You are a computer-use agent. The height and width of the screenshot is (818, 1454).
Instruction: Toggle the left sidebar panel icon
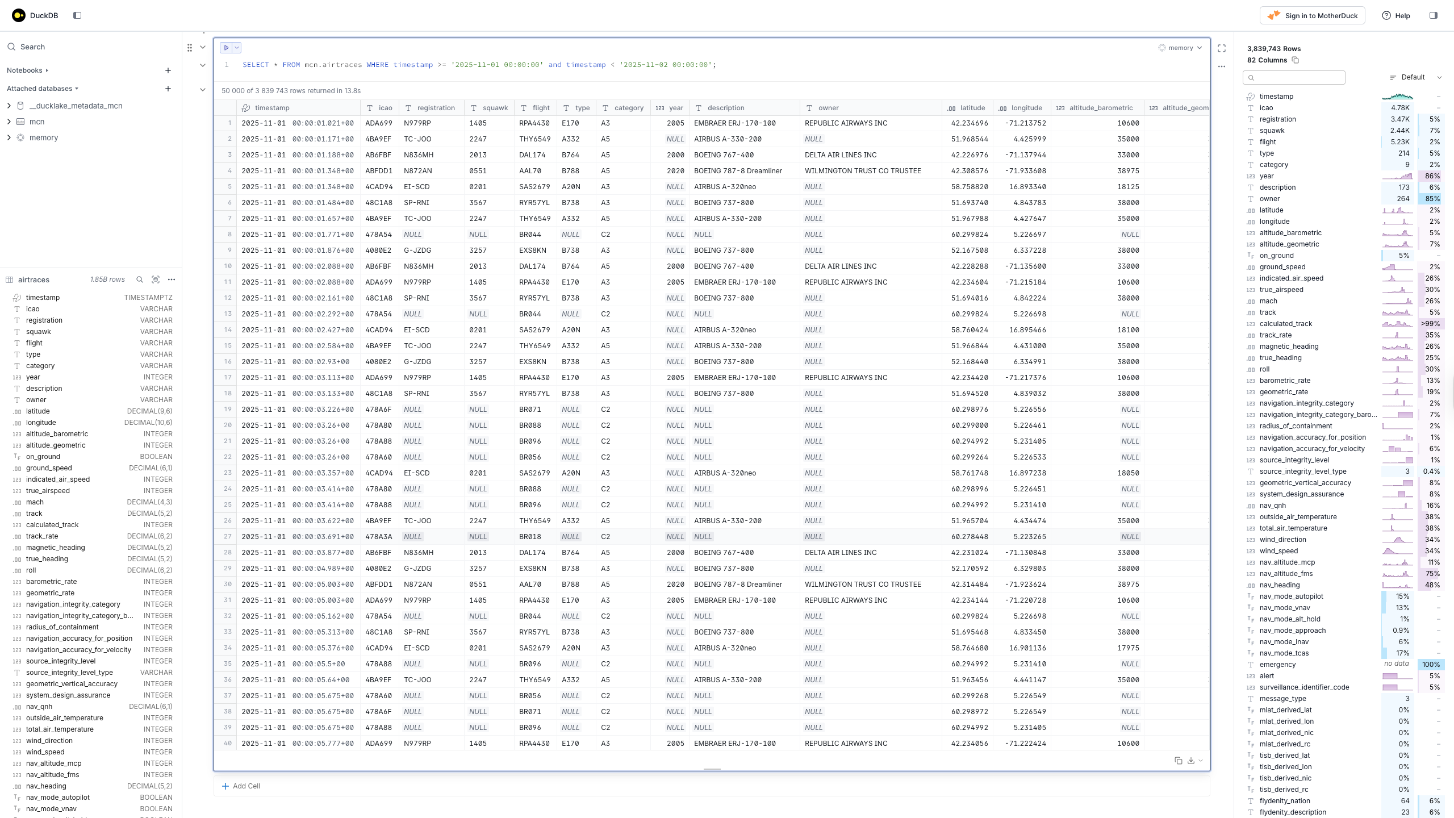coord(77,15)
